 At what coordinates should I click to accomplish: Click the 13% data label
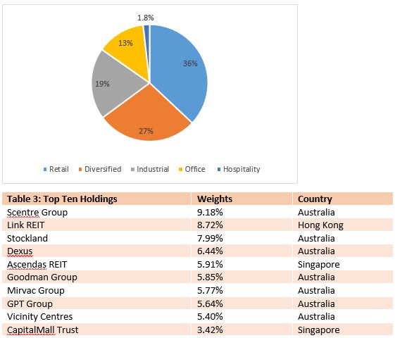(x=125, y=43)
